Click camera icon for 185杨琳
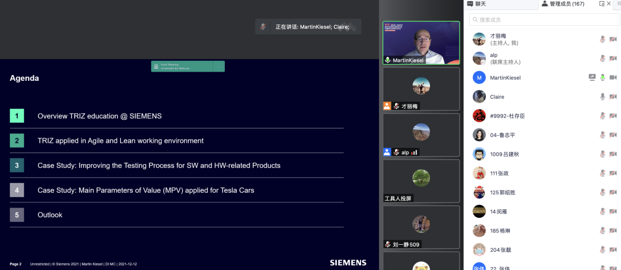 613,230
